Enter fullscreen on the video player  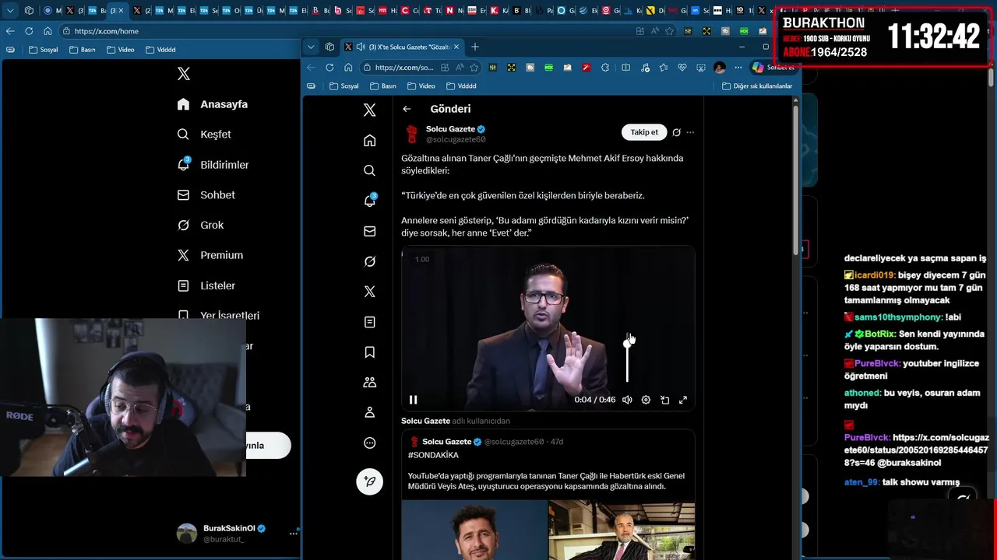click(683, 400)
